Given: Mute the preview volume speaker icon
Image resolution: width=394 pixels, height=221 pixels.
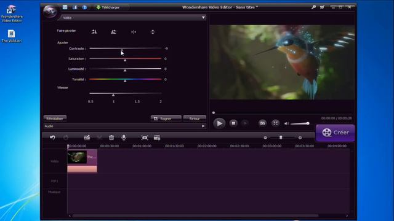Looking at the screenshot, I should click(x=286, y=123).
